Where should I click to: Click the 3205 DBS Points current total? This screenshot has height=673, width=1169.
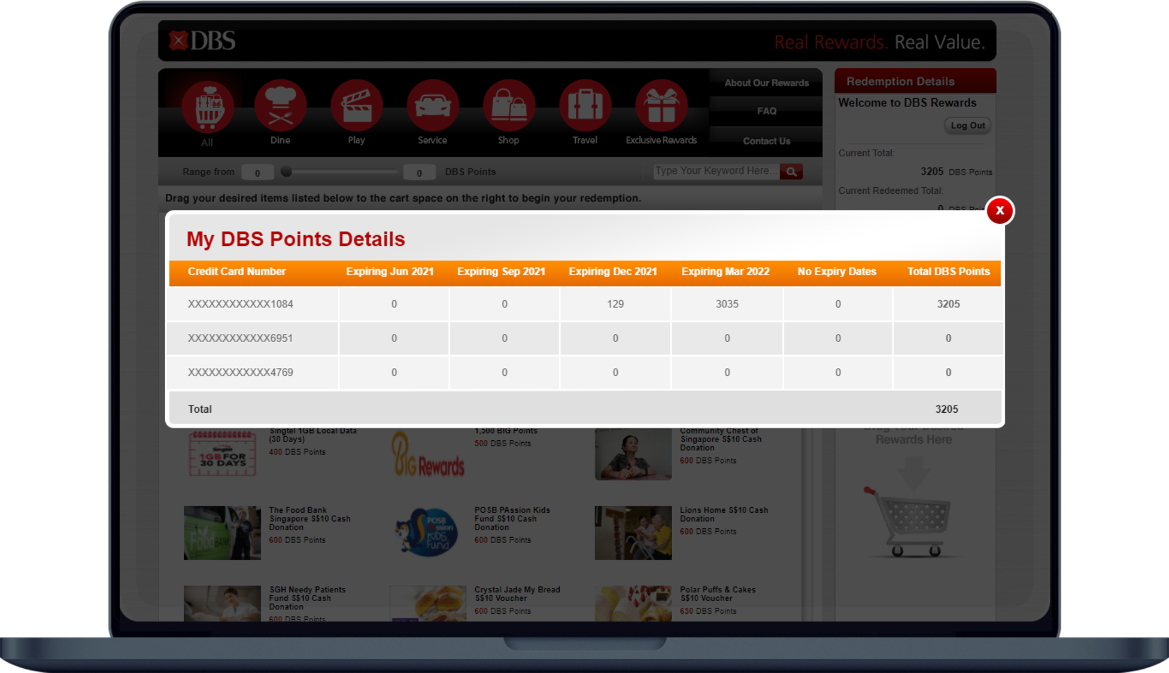pyautogui.click(x=956, y=172)
